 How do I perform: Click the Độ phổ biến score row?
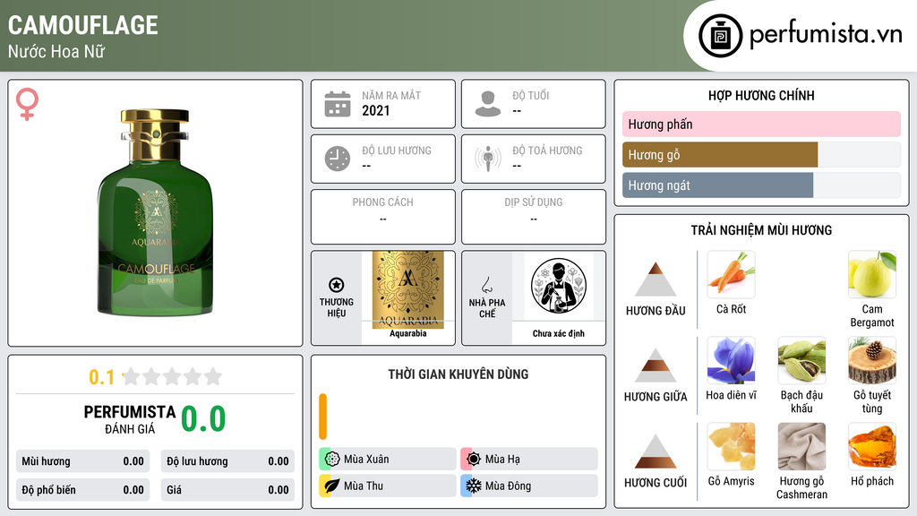(82, 490)
